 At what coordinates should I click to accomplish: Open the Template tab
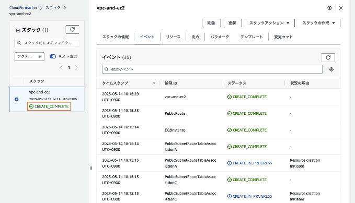click(251, 37)
